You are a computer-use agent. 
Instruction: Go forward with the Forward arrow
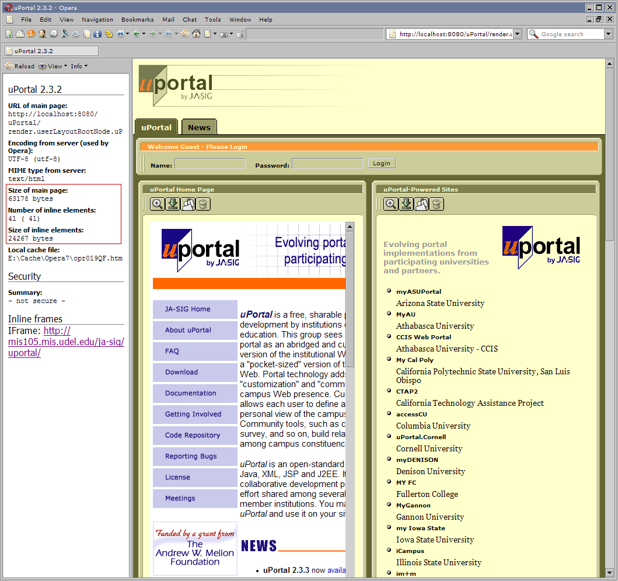152,34
